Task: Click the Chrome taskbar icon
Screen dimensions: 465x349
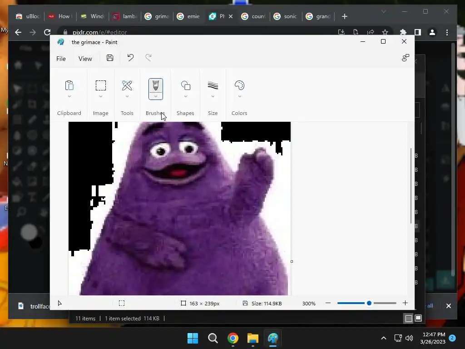Action: pyautogui.click(x=233, y=338)
